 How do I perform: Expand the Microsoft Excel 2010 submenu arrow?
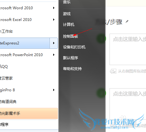(54, 20)
